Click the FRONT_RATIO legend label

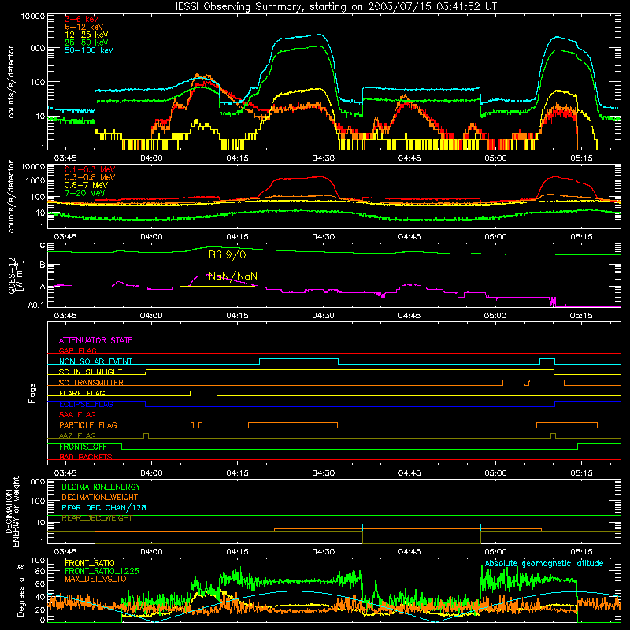90,563
